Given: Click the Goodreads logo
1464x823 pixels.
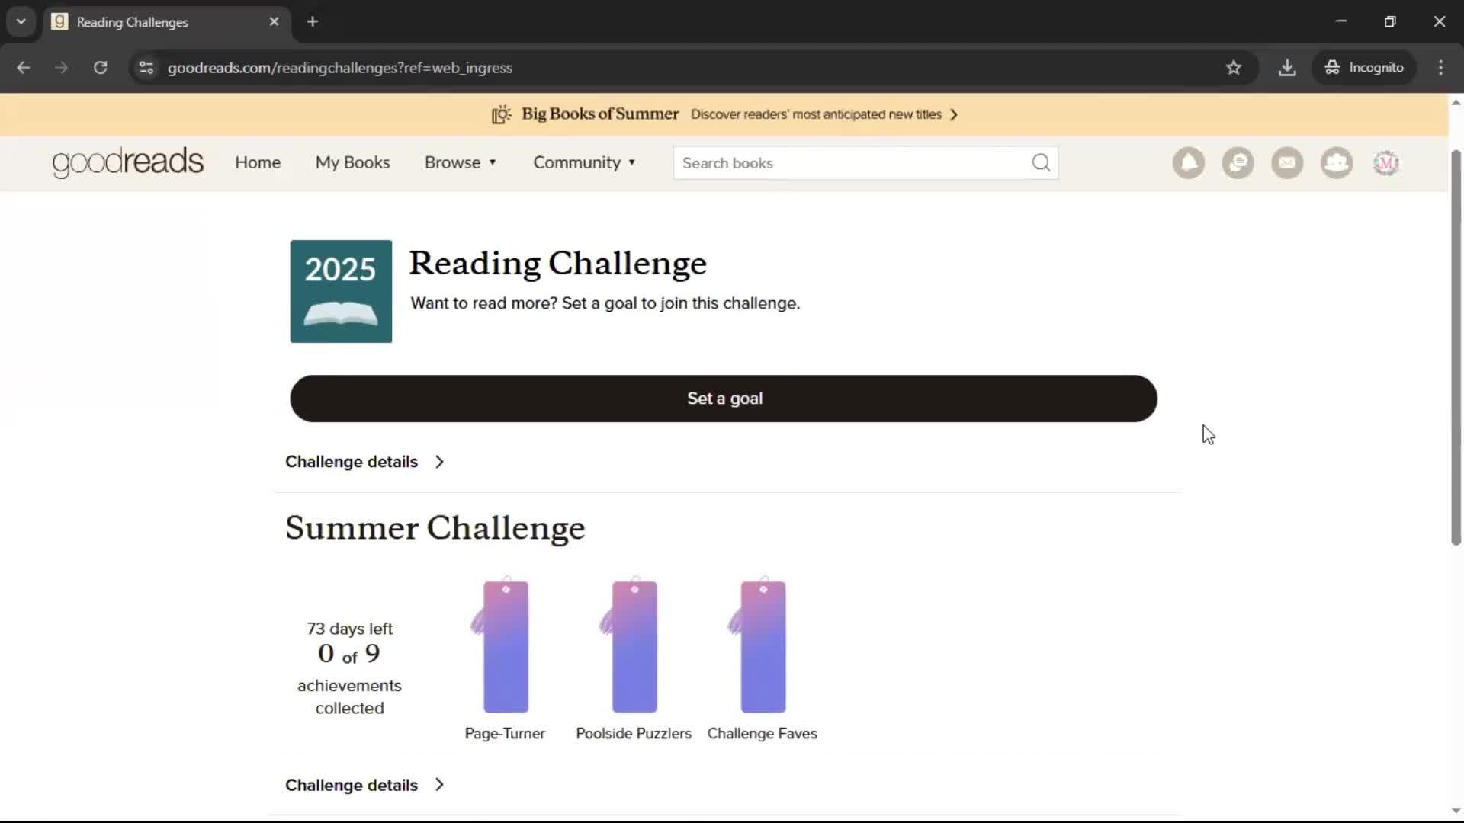Looking at the screenshot, I should pyautogui.click(x=128, y=162).
